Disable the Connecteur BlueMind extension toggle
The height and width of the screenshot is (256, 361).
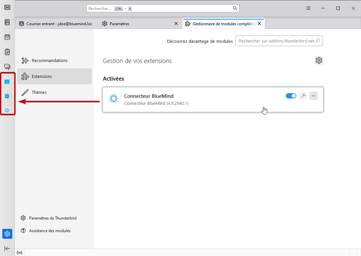(291, 96)
